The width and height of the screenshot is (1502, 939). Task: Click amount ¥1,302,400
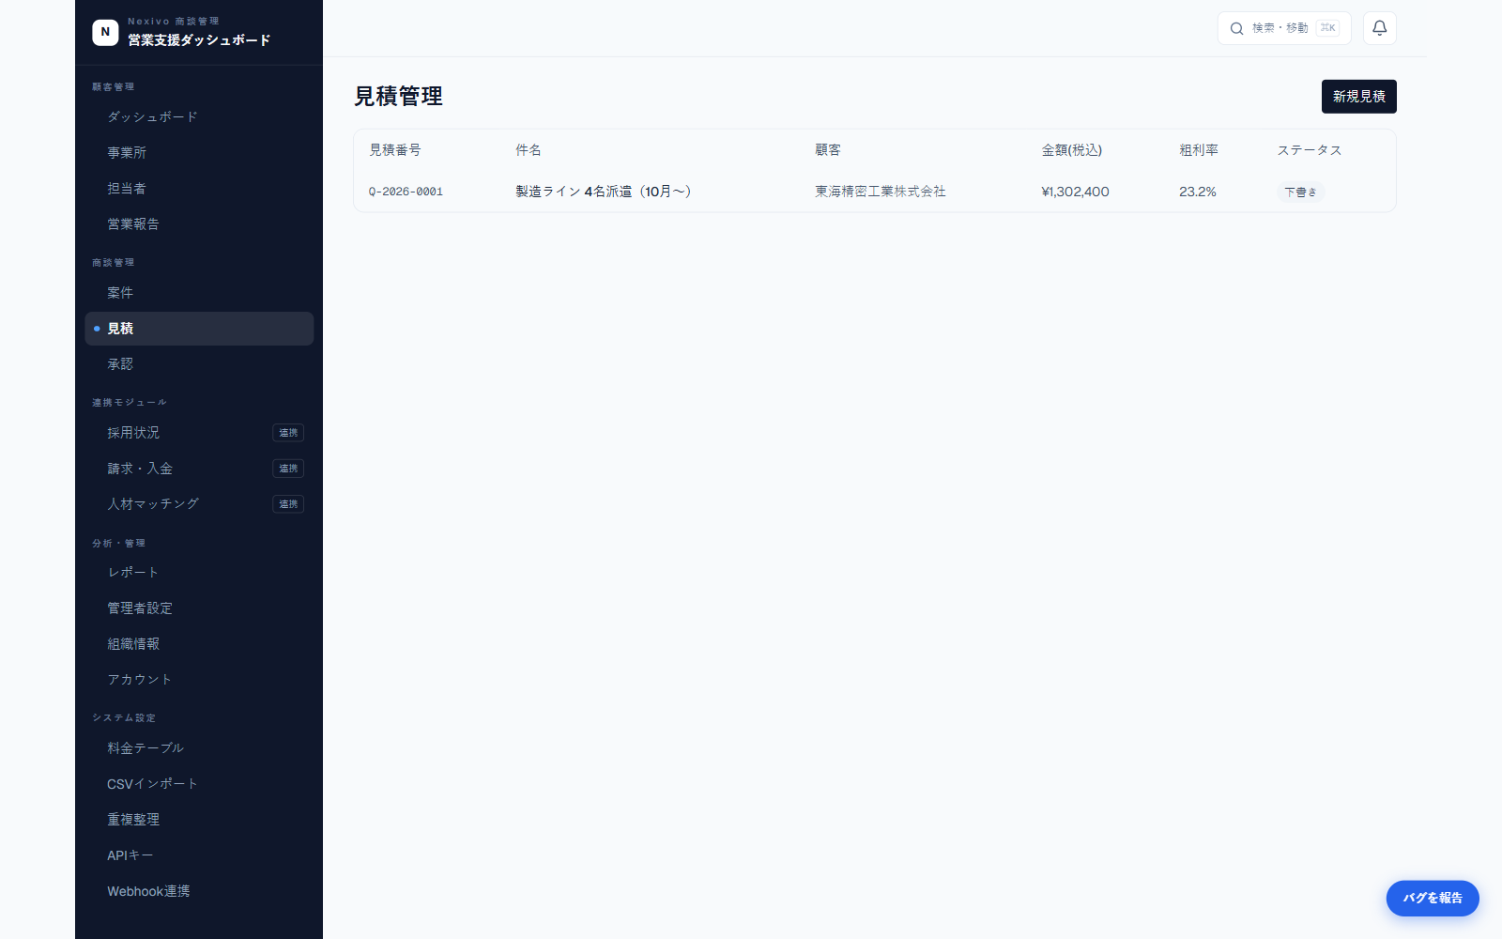(1075, 192)
